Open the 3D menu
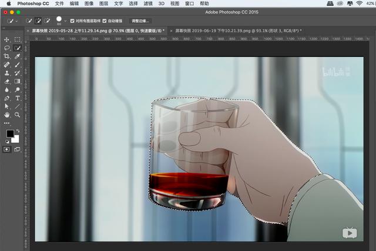 click(162, 4)
